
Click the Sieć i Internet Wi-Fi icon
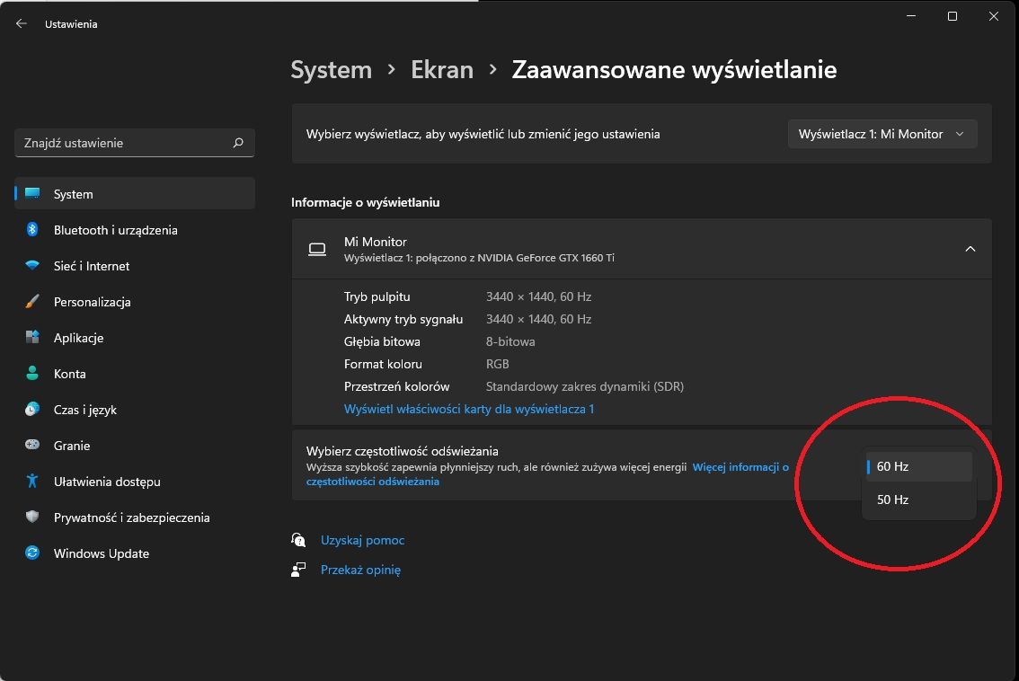[x=32, y=266]
